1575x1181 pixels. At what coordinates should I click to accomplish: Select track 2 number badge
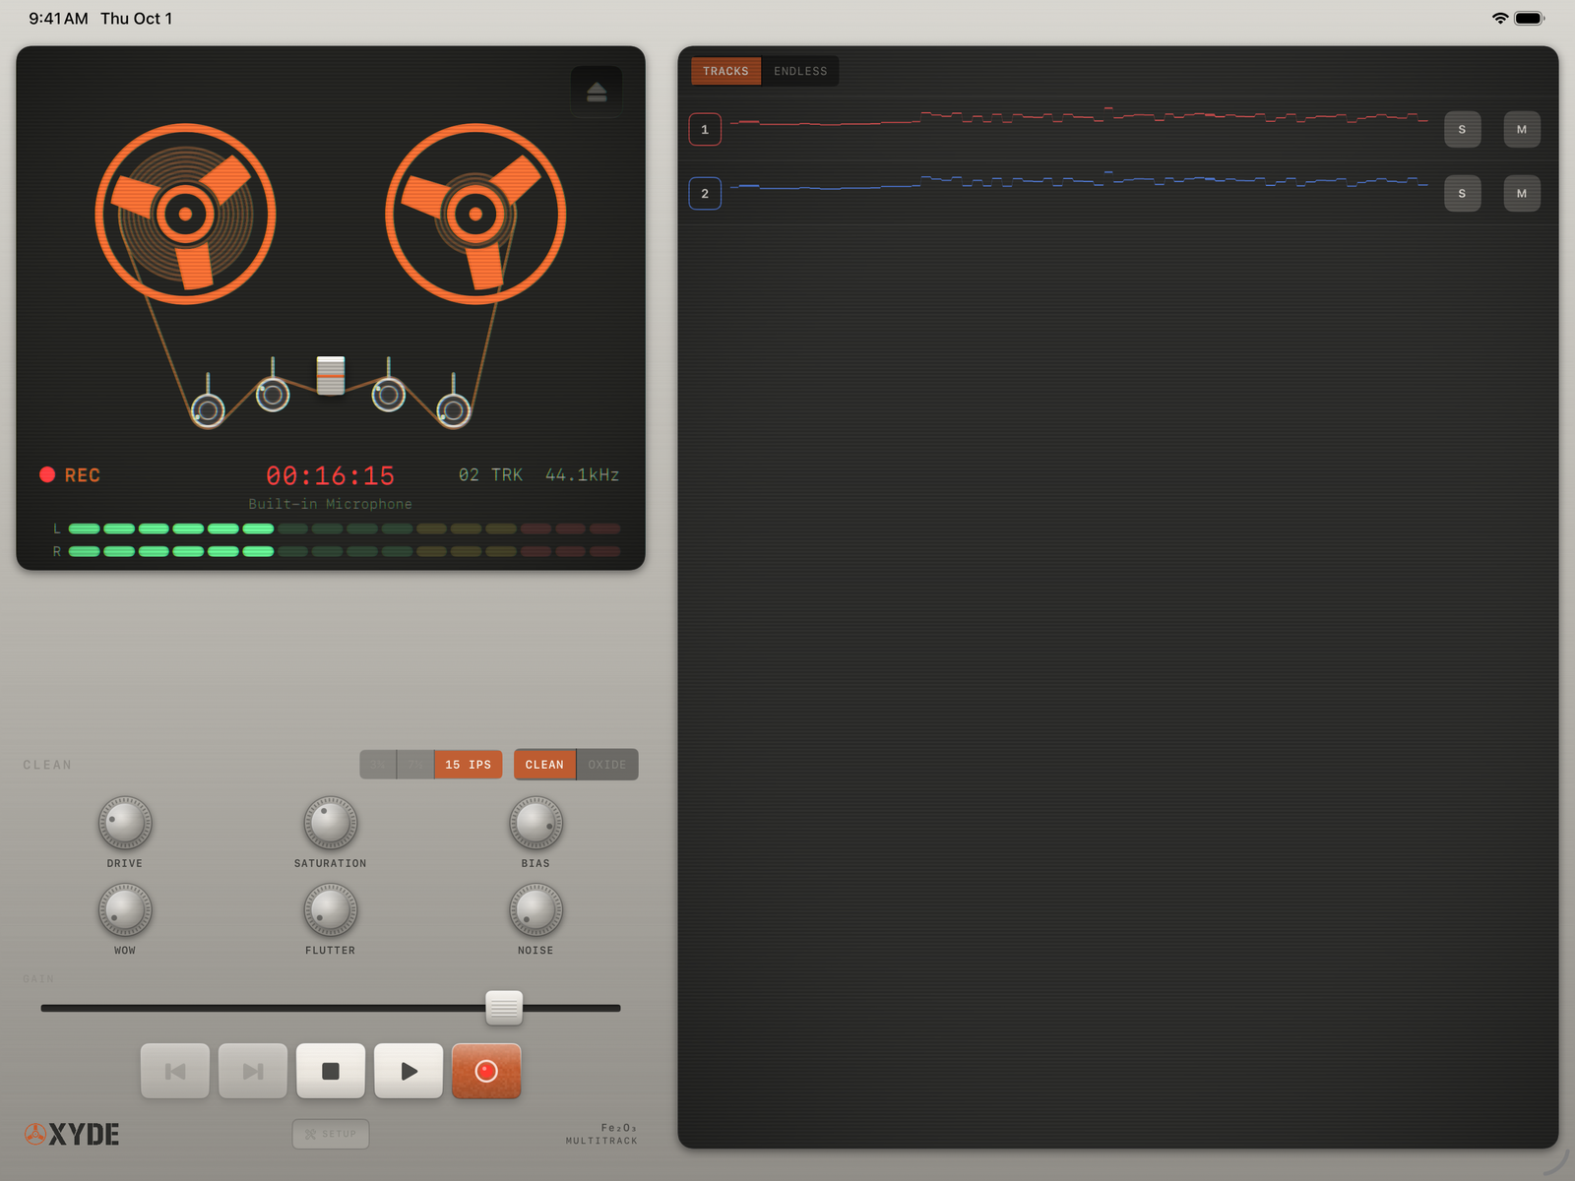[x=705, y=193]
